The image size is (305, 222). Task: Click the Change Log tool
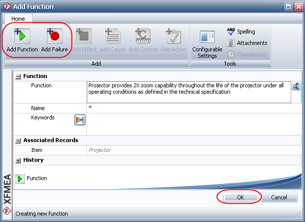coord(246,54)
